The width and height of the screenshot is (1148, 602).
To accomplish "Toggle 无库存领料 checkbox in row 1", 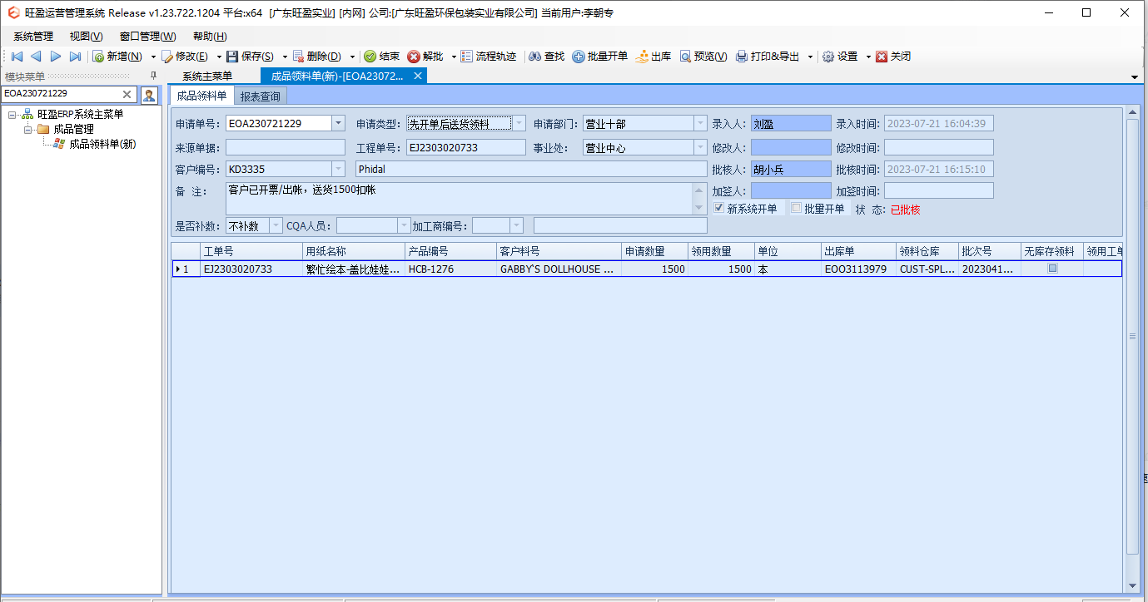I will pyautogui.click(x=1052, y=269).
